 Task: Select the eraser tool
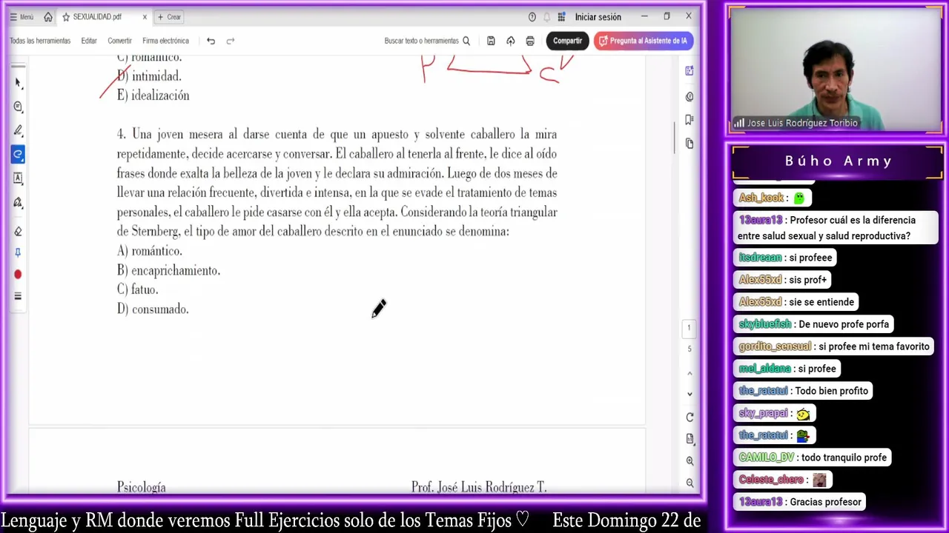point(18,231)
